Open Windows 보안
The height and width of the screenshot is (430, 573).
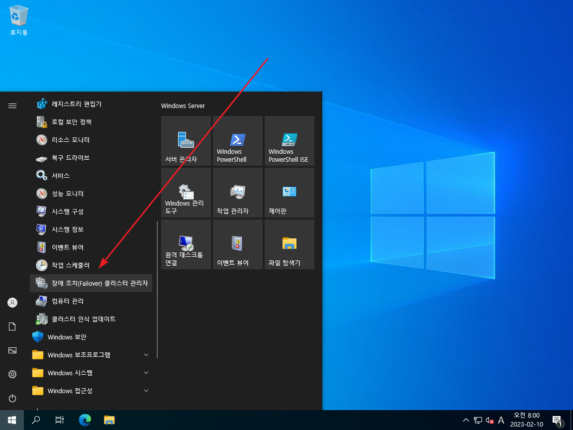coord(91,337)
